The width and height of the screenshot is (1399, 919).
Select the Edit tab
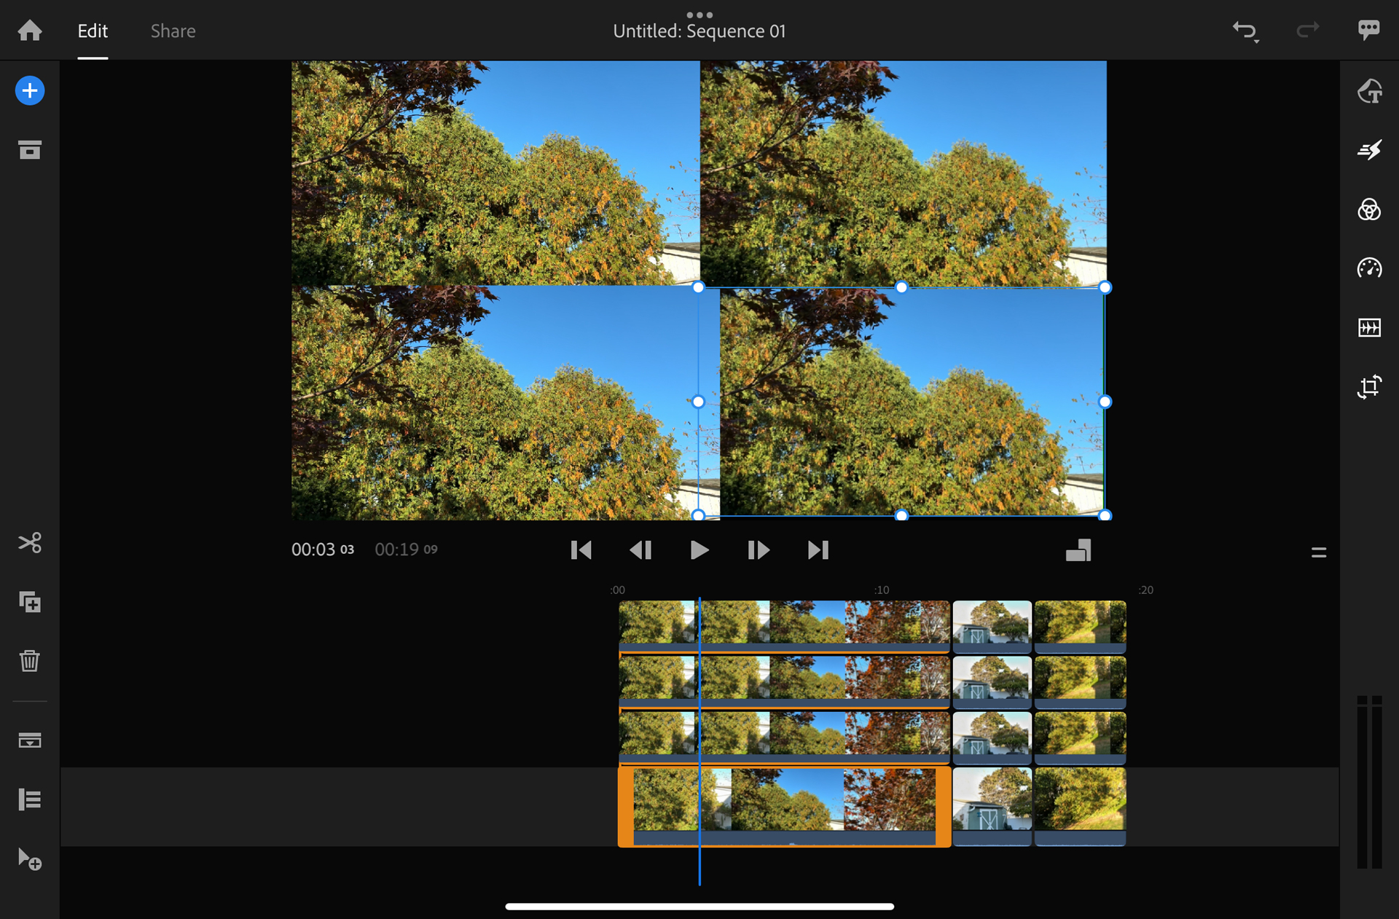pos(93,31)
